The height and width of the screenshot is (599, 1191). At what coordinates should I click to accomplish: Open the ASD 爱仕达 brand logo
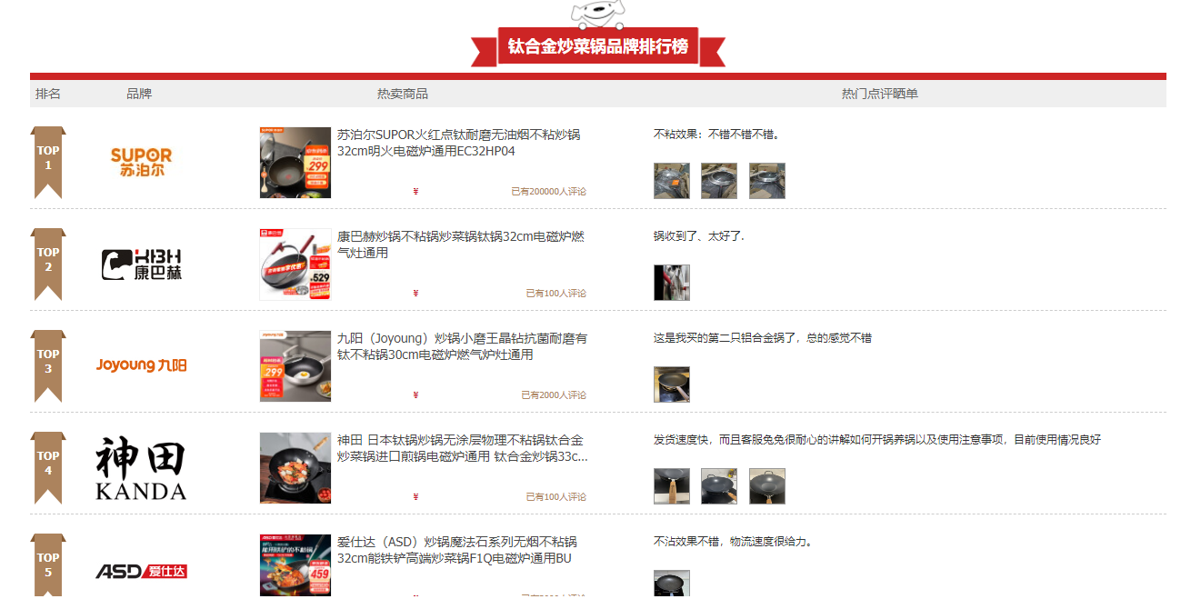pos(141,571)
